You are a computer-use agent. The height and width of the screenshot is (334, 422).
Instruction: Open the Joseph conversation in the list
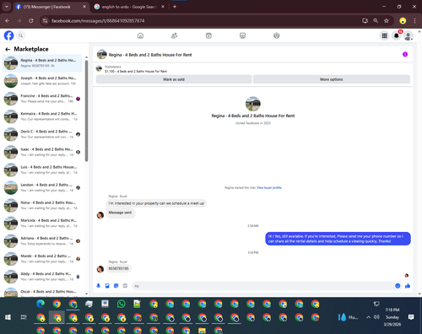point(42,81)
